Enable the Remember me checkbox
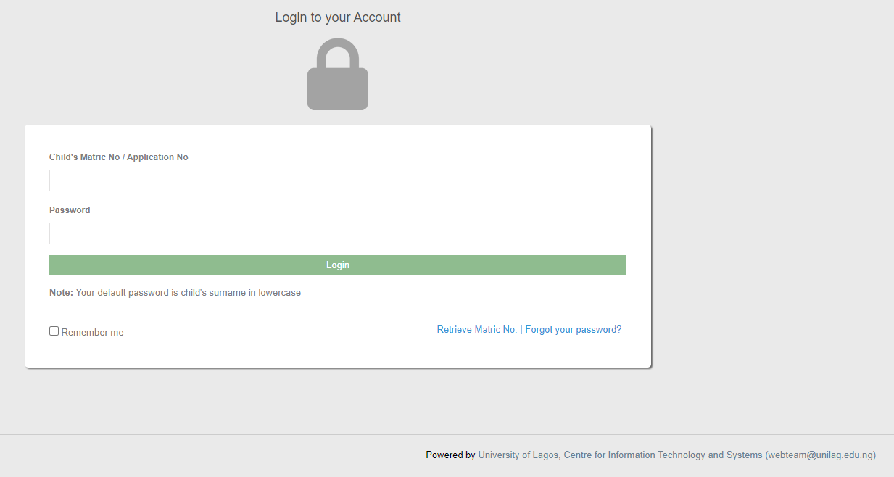Viewport: 894px width, 477px height. coord(54,331)
